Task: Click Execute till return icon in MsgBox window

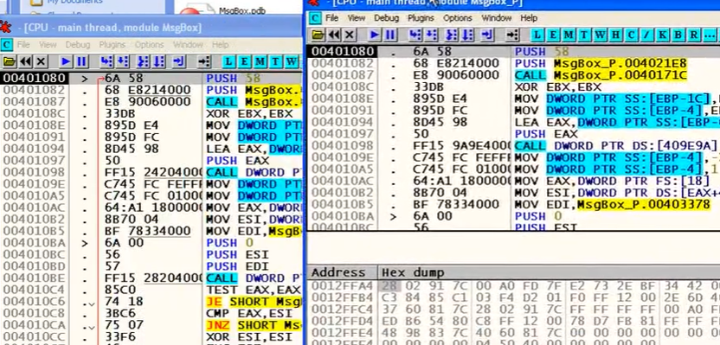Action: (x=178, y=61)
